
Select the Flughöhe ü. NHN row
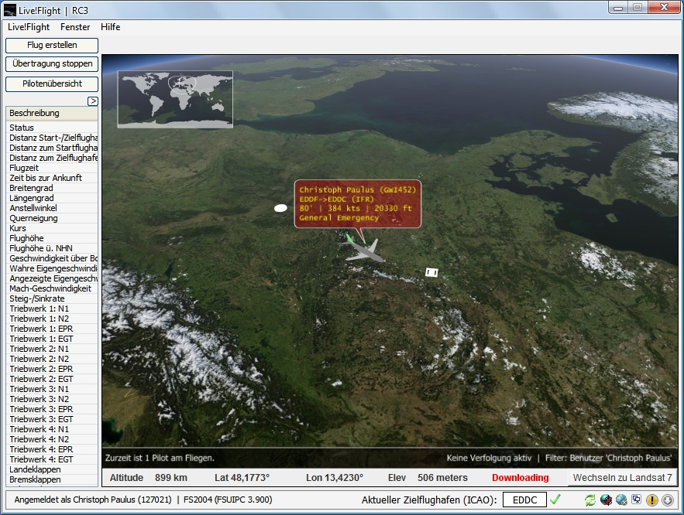pos(52,248)
